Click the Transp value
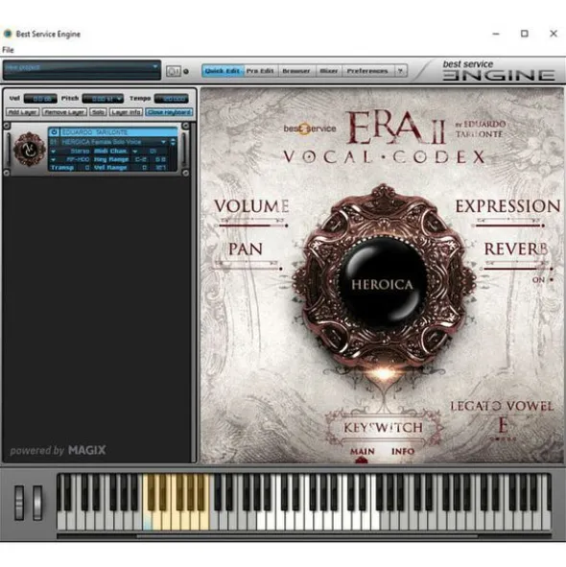 pos(86,168)
